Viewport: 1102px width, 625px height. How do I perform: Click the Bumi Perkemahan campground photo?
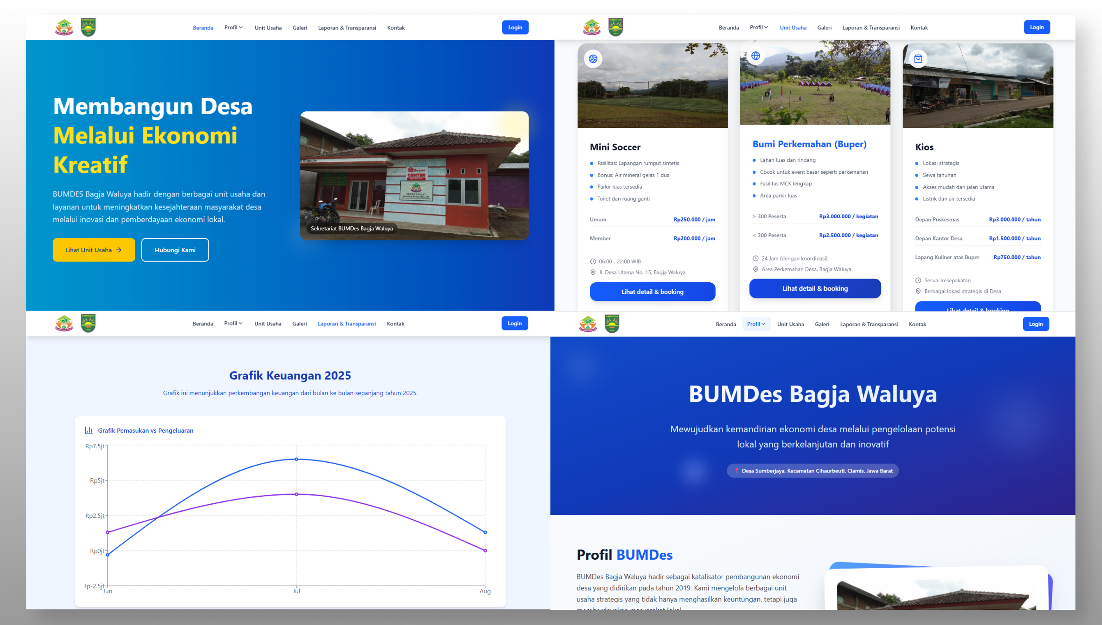tap(815, 83)
